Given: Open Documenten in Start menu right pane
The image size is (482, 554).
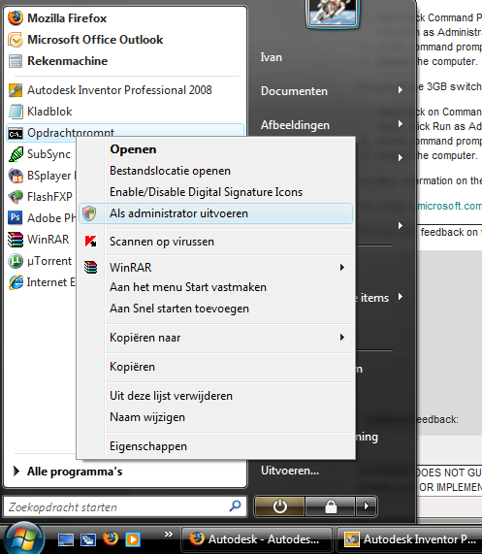Looking at the screenshot, I should click(x=294, y=91).
